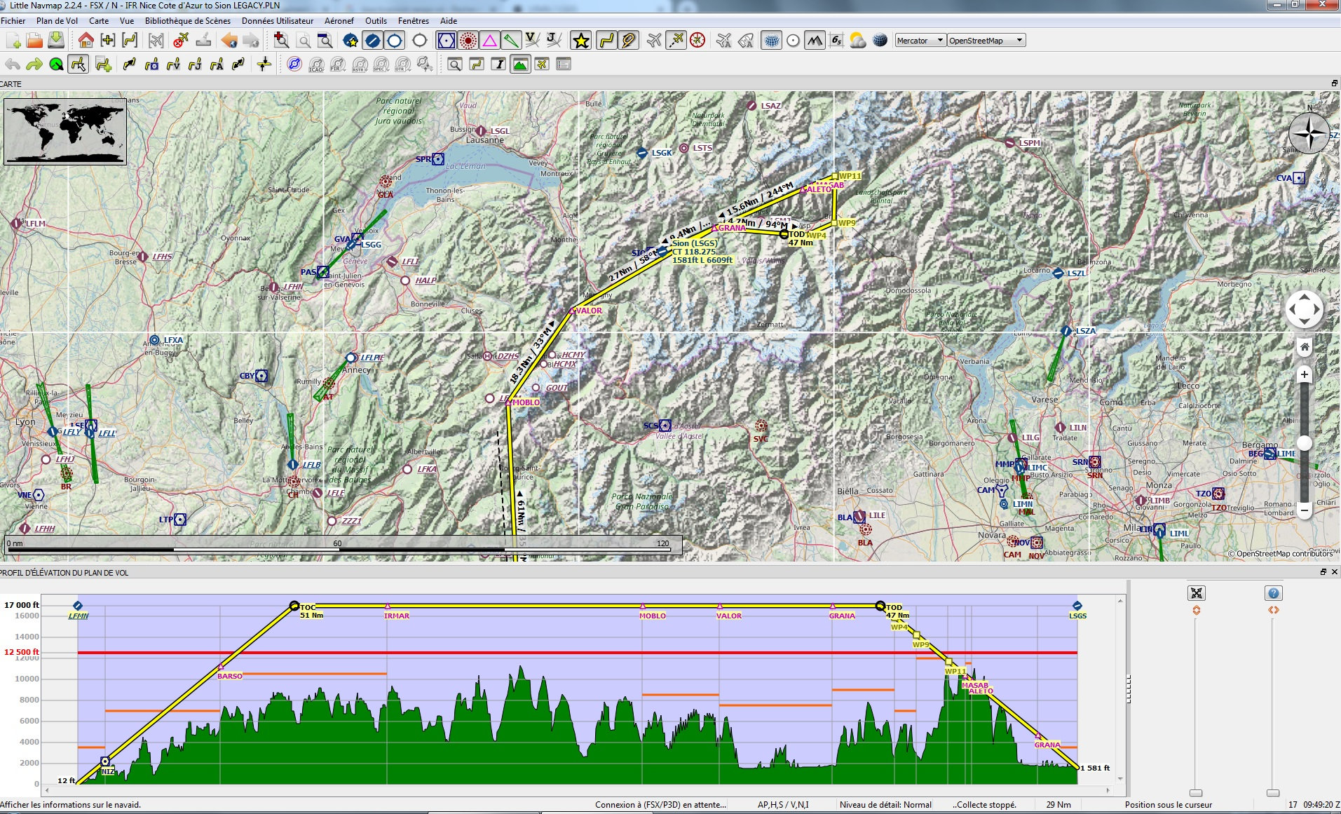Image resolution: width=1341 pixels, height=814 pixels.
Task: Click the green redo arrow icon
Action: 34,65
